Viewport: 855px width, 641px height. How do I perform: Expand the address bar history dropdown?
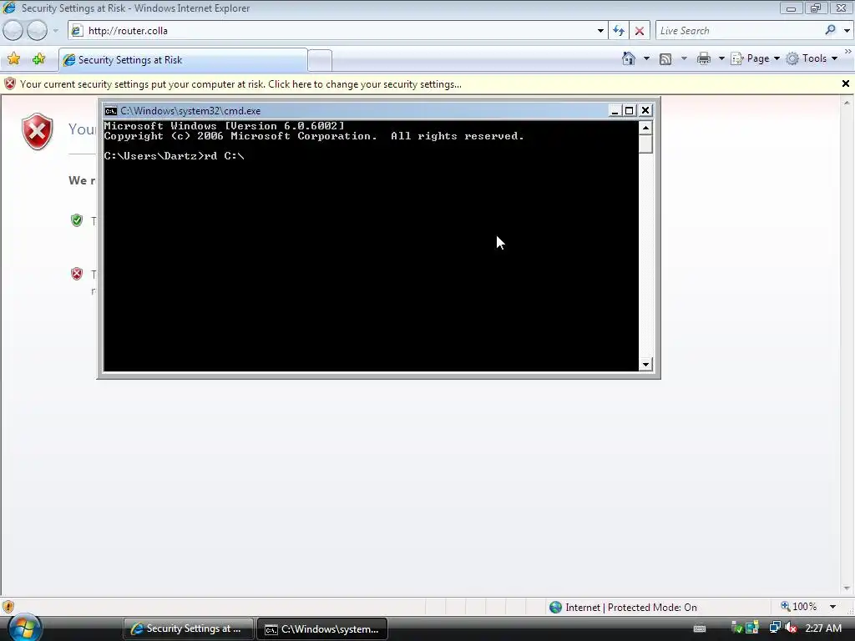[600, 31]
